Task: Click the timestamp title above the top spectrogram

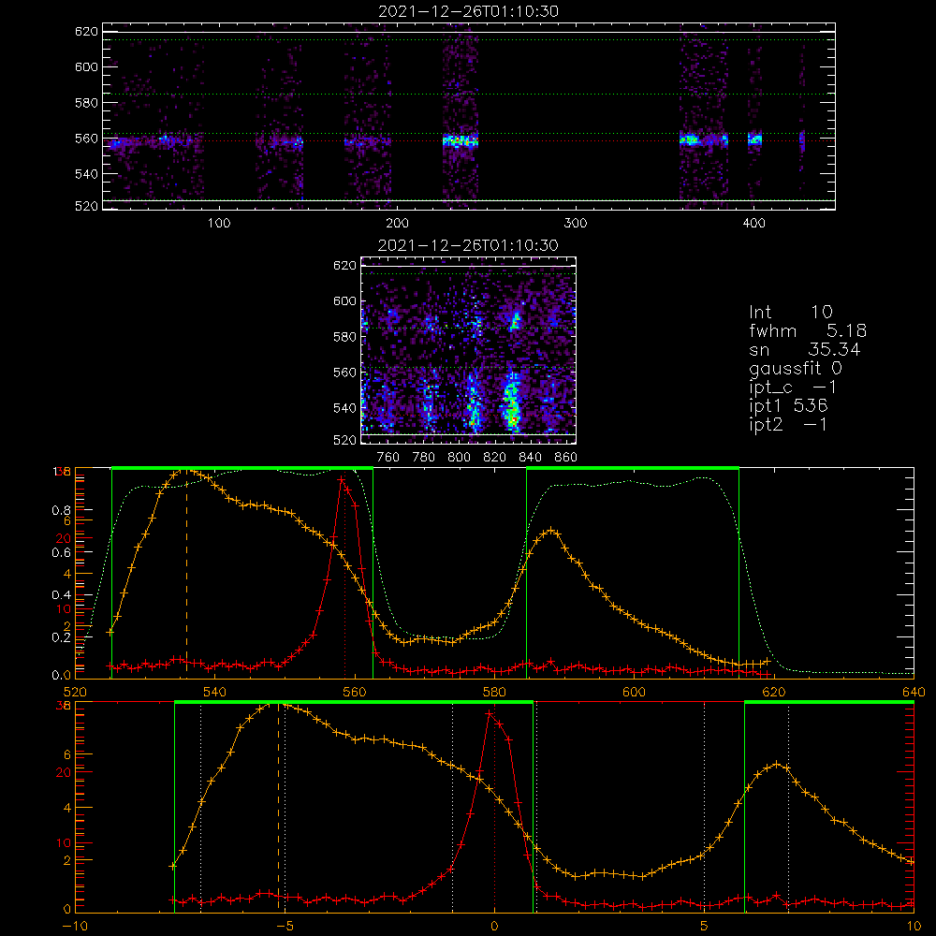Action: [x=469, y=11]
